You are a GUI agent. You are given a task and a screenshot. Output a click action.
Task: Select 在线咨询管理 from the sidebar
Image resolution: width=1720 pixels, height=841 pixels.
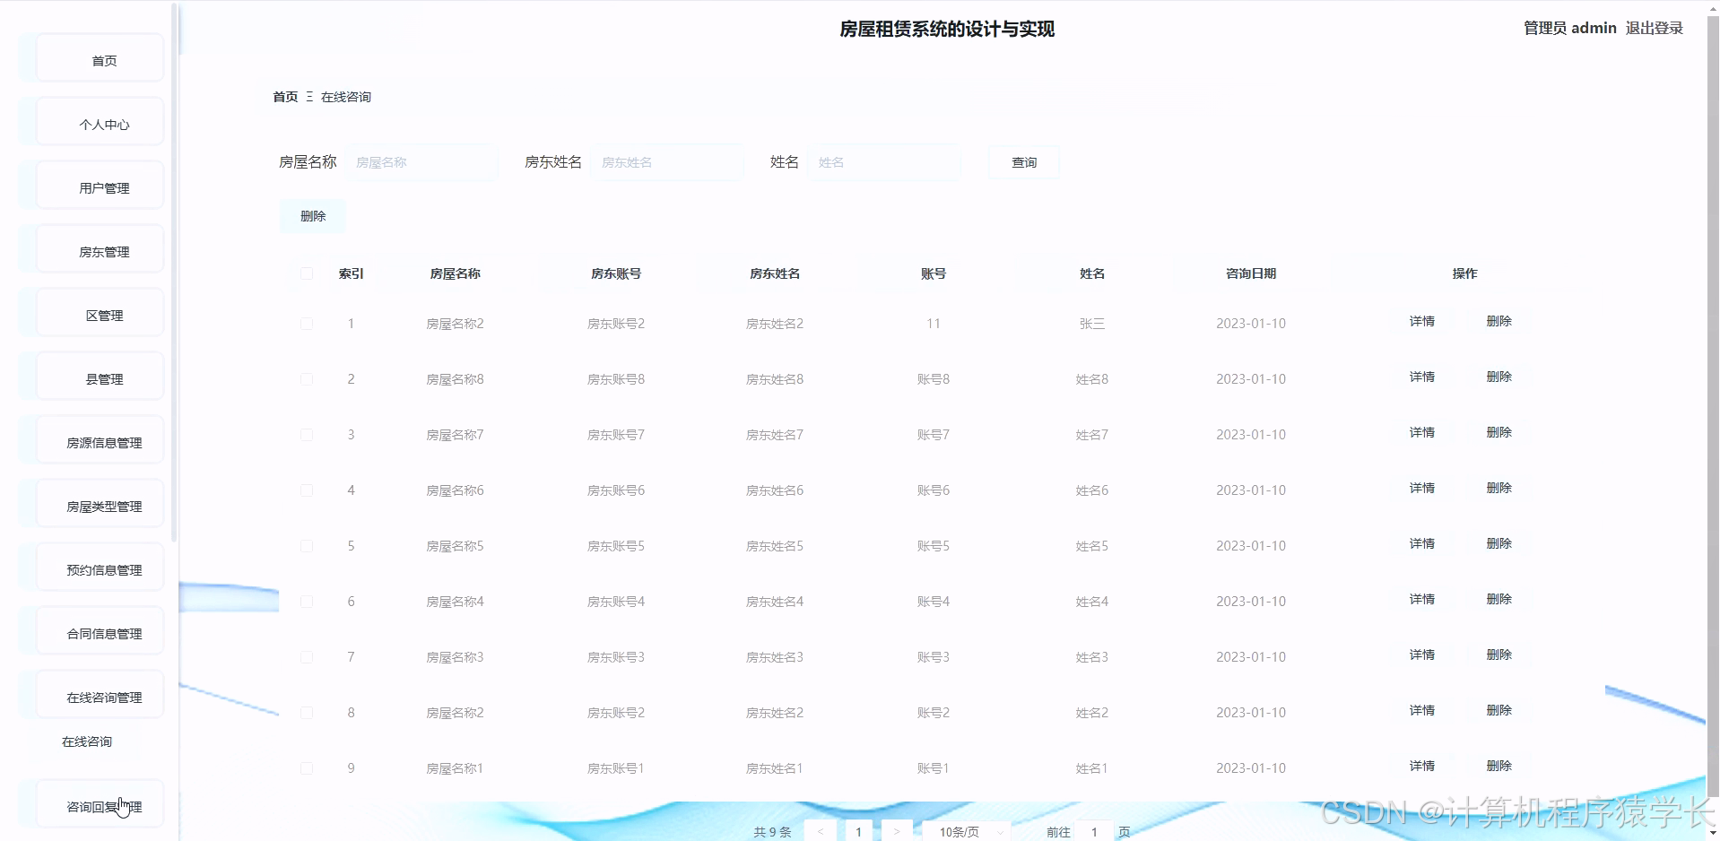coord(99,696)
